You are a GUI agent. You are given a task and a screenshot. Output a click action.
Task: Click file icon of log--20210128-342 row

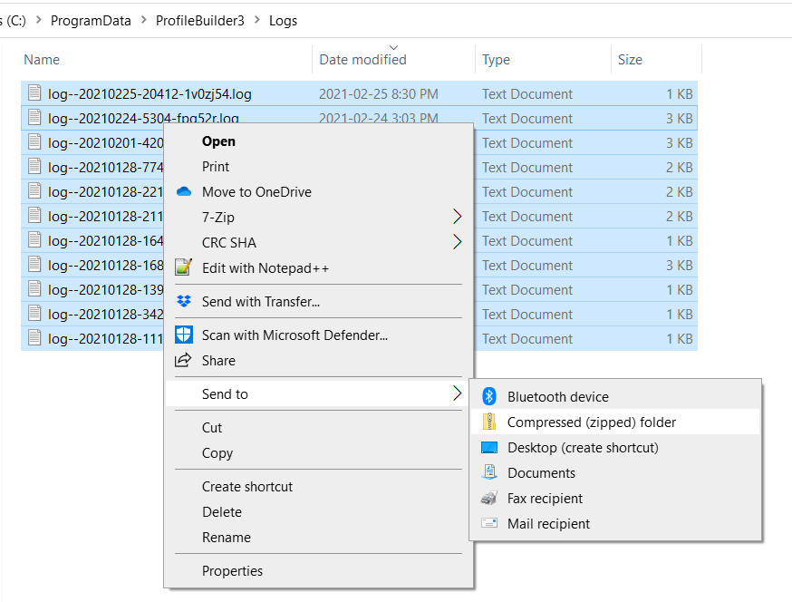[x=34, y=314]
